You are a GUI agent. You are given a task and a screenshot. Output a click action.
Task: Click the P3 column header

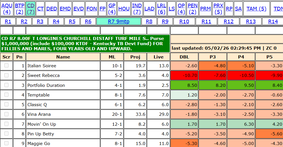213,57
